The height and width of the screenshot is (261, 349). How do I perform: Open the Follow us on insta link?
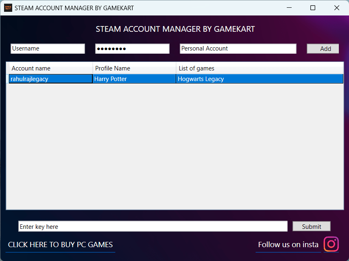click(288, 245)
